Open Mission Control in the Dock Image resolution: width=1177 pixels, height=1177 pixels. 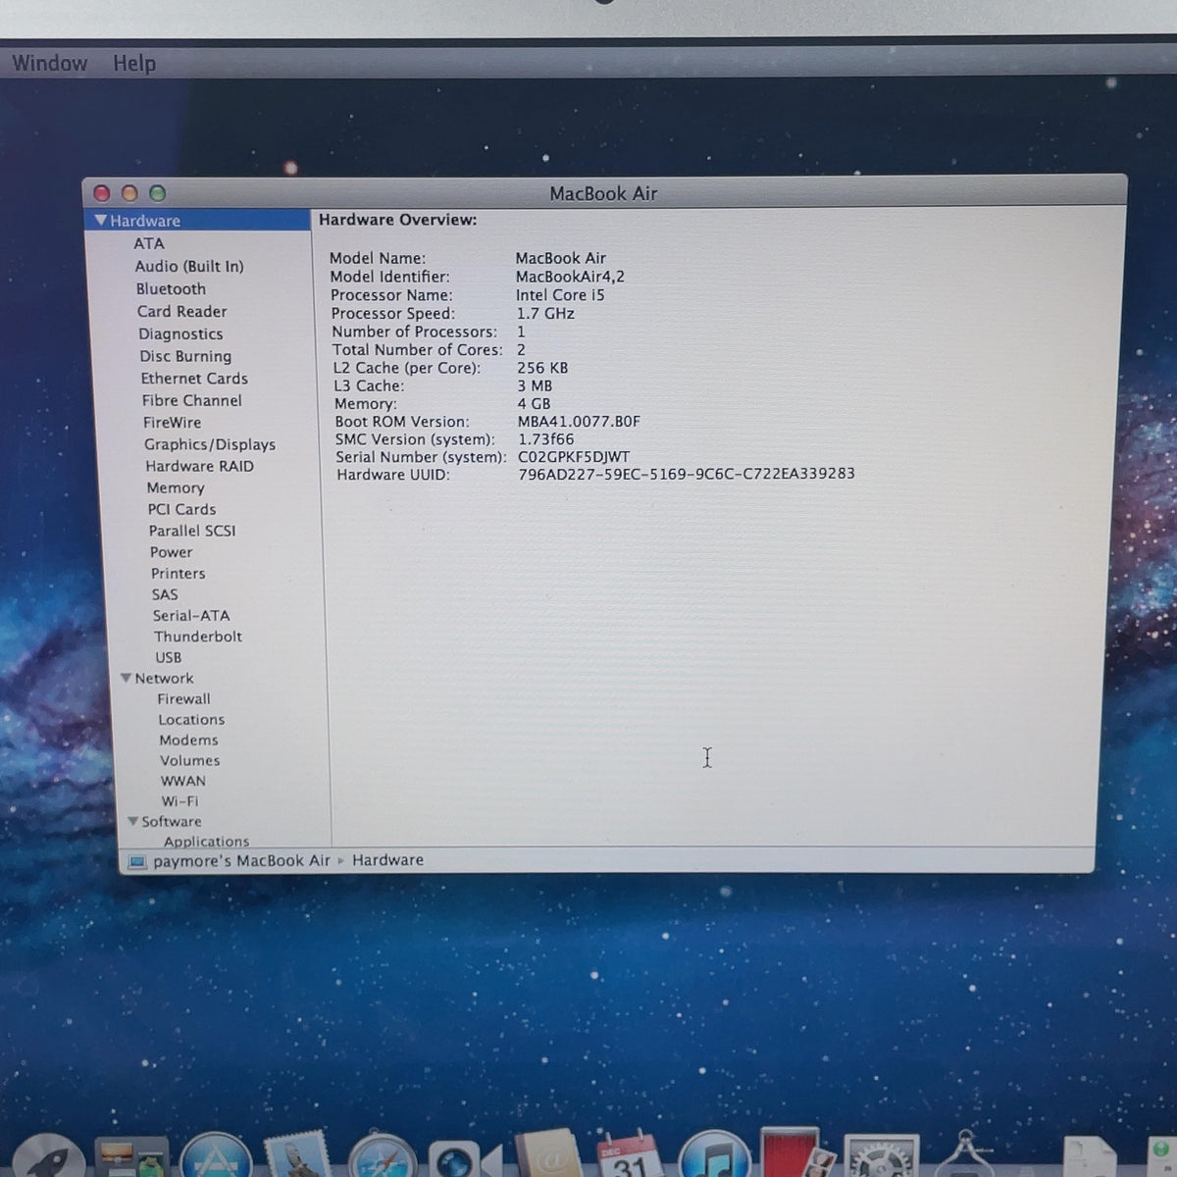(x=131, y=1157)
